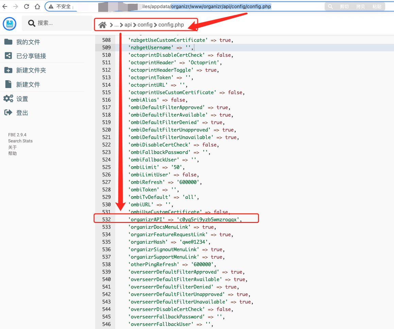Image resolution: width=394 pixels, height=329 pixels.
Task: Click the gears icon beside 设置
Action: click(x=8, y=99)
